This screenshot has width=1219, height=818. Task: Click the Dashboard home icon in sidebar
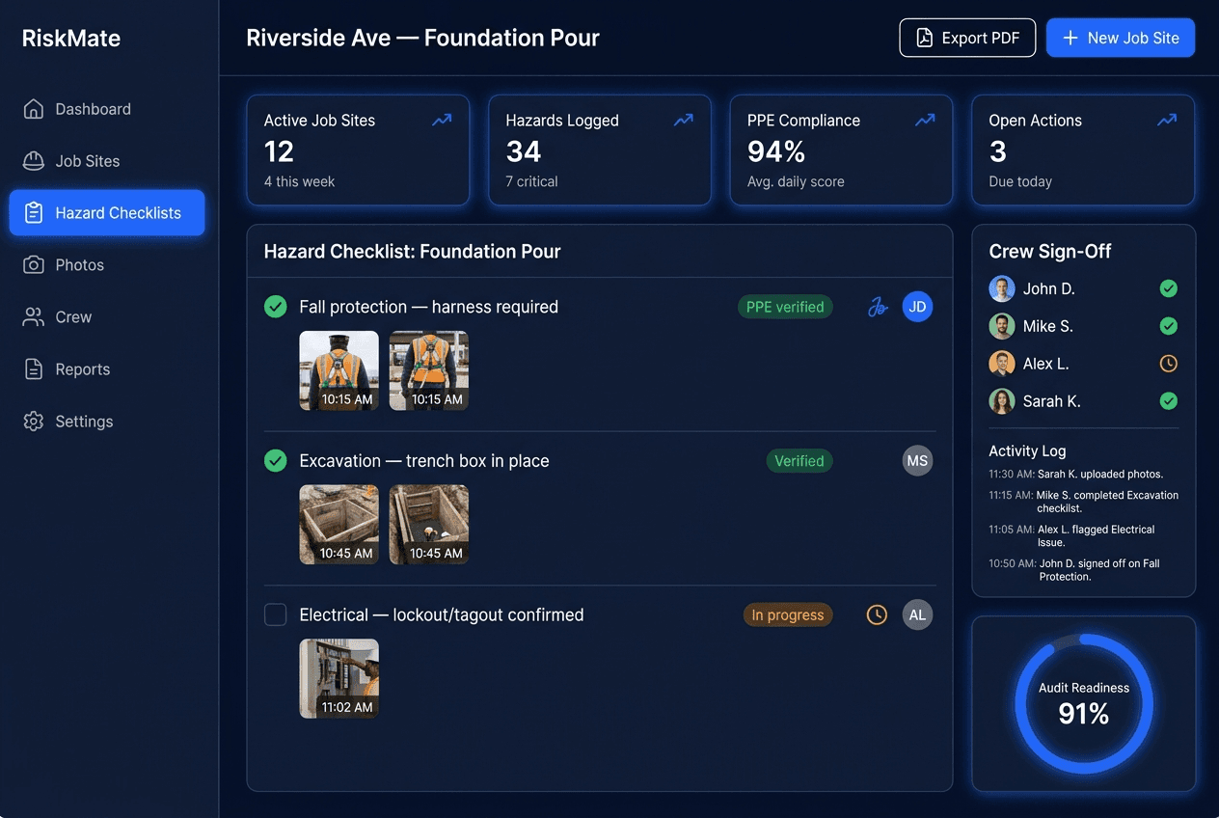click(34, 109)
